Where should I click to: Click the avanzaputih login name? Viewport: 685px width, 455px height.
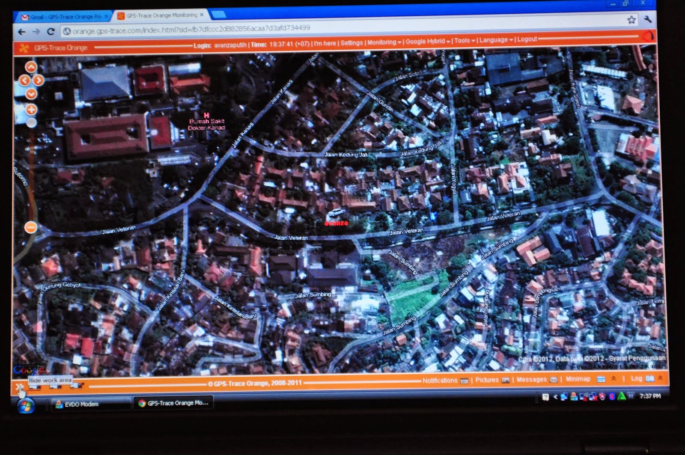230,45
